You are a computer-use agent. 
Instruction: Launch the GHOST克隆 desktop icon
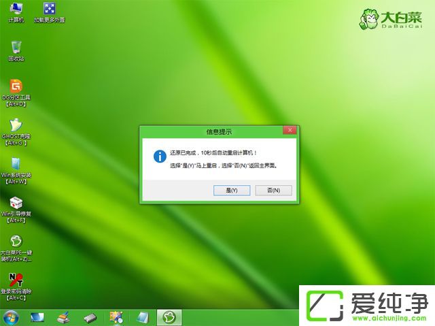15,127
